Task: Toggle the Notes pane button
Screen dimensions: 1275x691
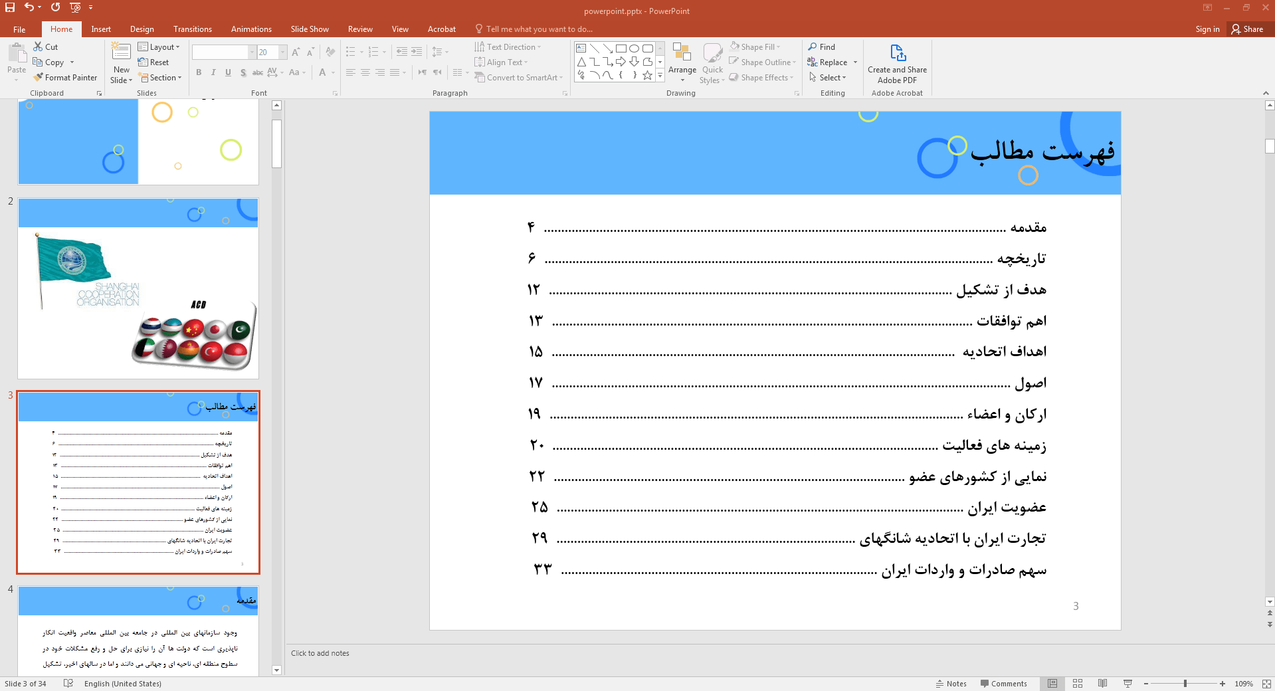Action: pyautogui.click(x=951, y=683)
